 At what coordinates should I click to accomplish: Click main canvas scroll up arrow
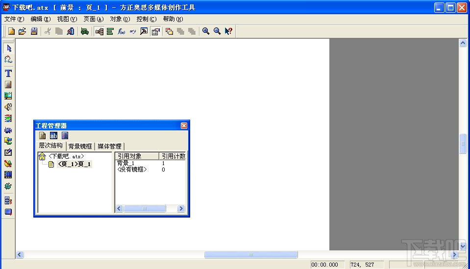click(463, 43)
